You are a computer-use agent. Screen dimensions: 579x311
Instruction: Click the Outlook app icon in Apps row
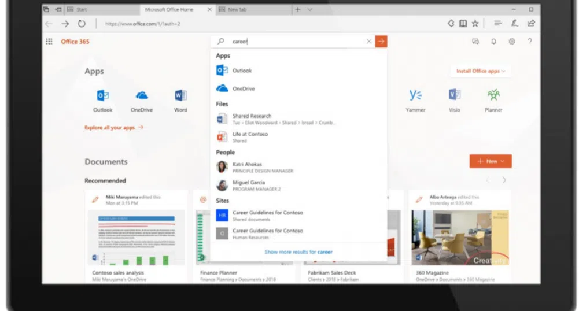point(102,95)
